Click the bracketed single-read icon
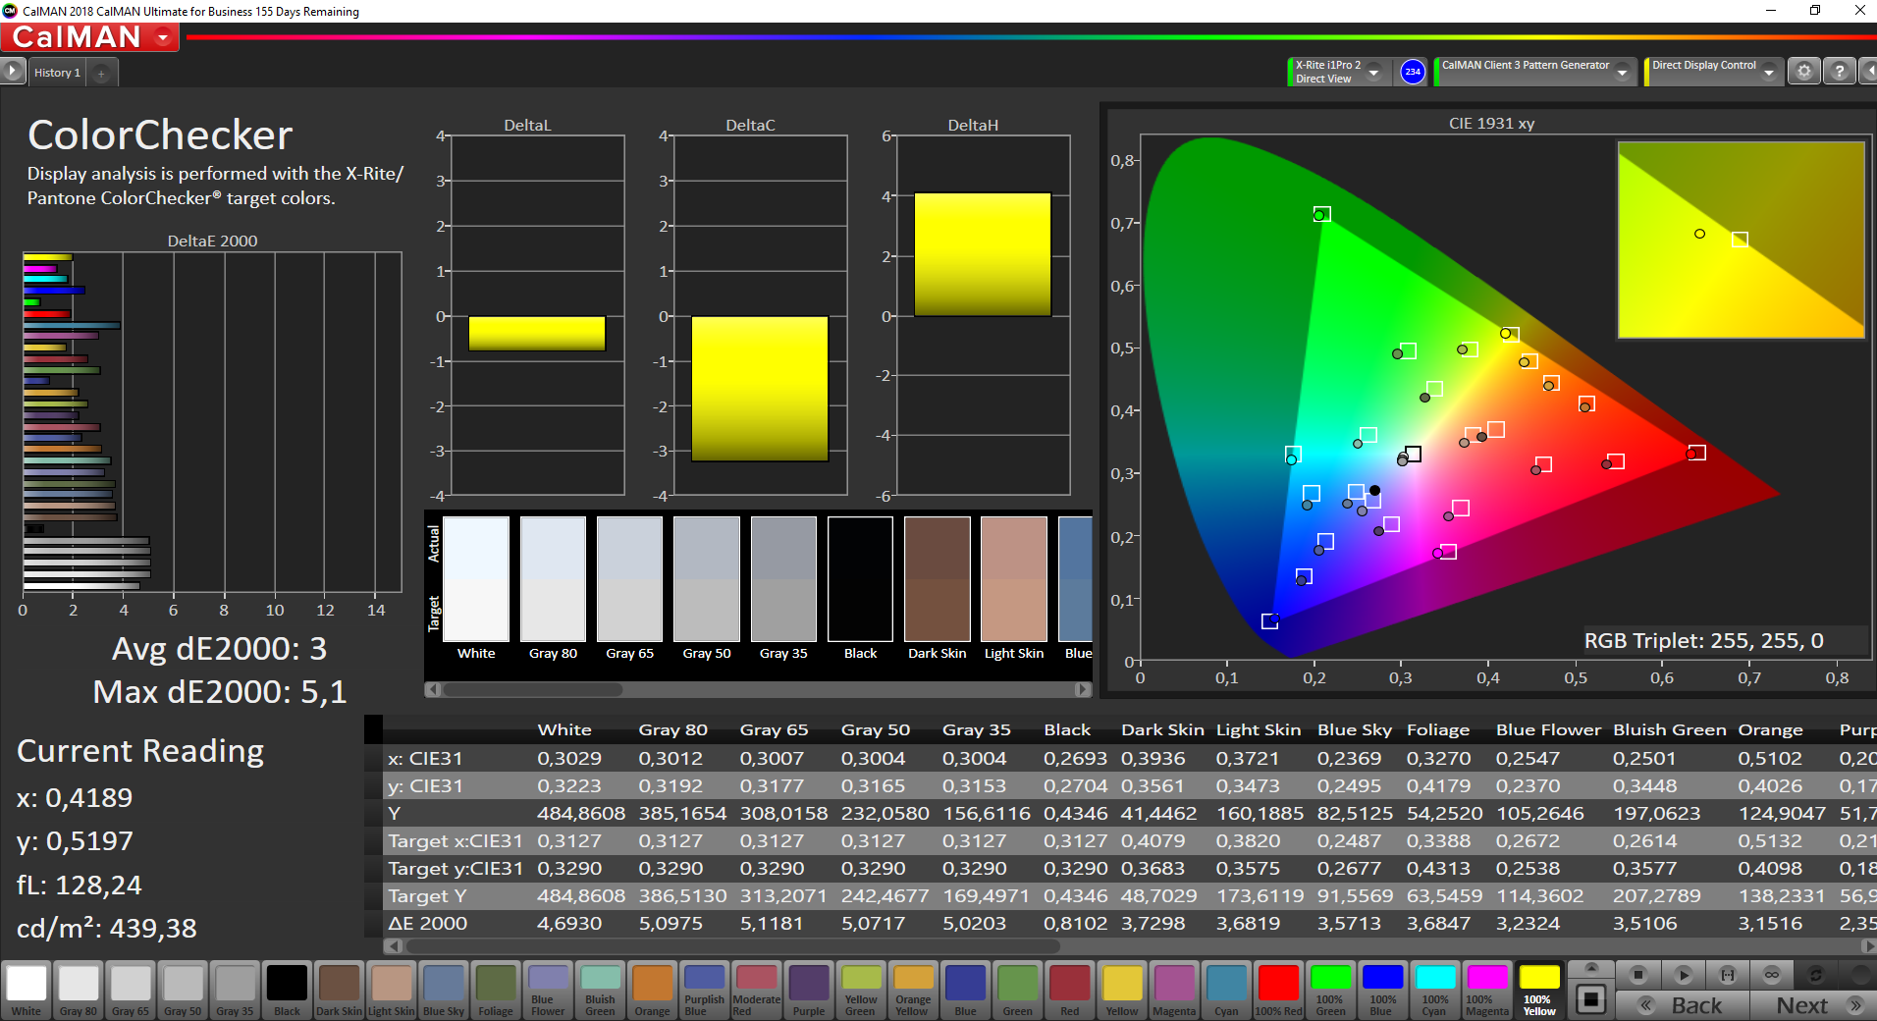The image size is (1877, 1021). point(1727,975)
